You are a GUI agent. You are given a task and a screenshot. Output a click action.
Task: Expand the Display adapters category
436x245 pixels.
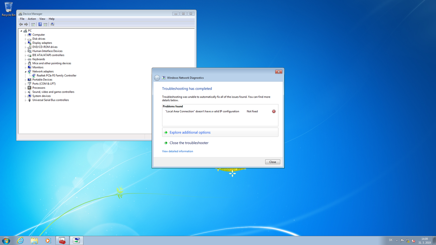click(x=26, y=43)
